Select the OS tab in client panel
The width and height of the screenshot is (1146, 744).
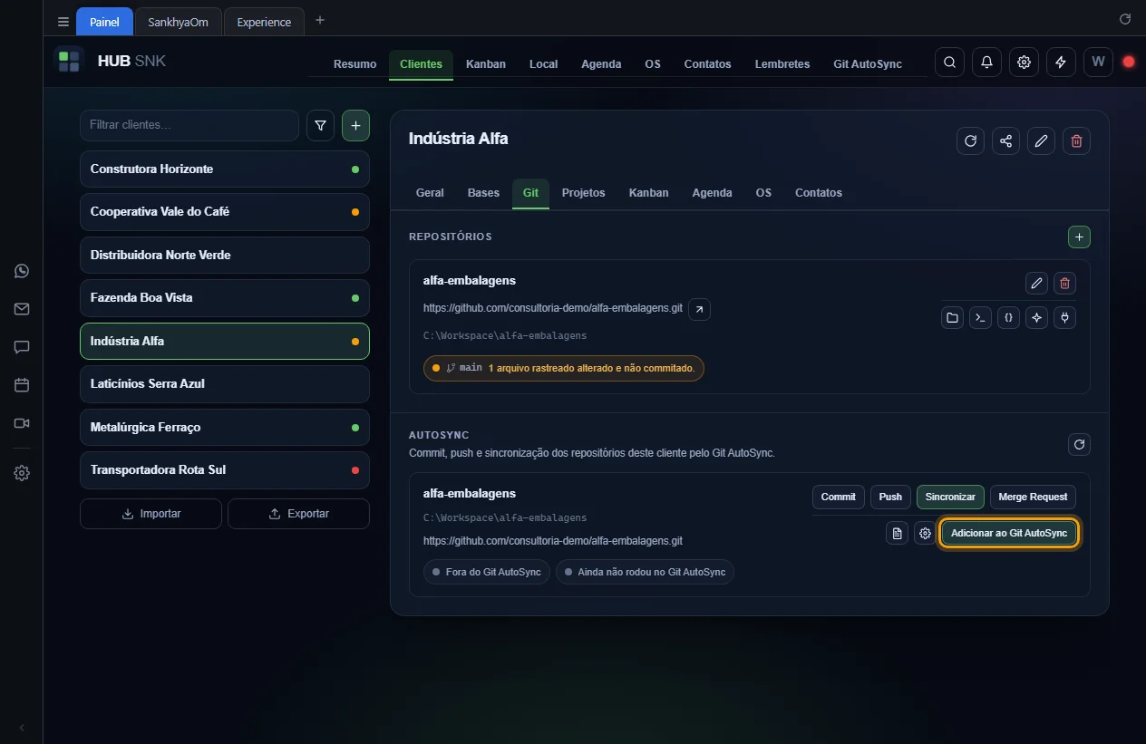(x=763, y=193)
